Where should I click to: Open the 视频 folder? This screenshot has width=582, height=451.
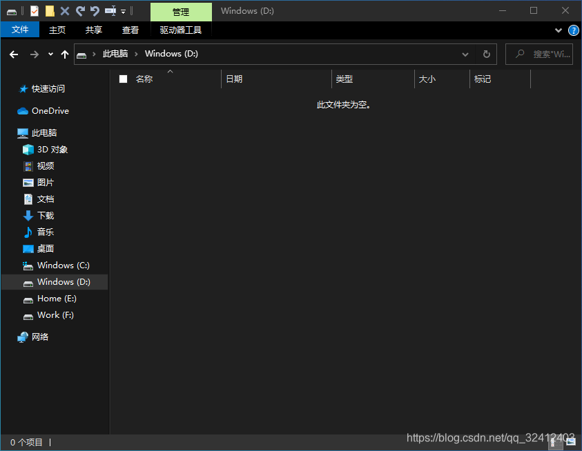(x=46, y=166)
